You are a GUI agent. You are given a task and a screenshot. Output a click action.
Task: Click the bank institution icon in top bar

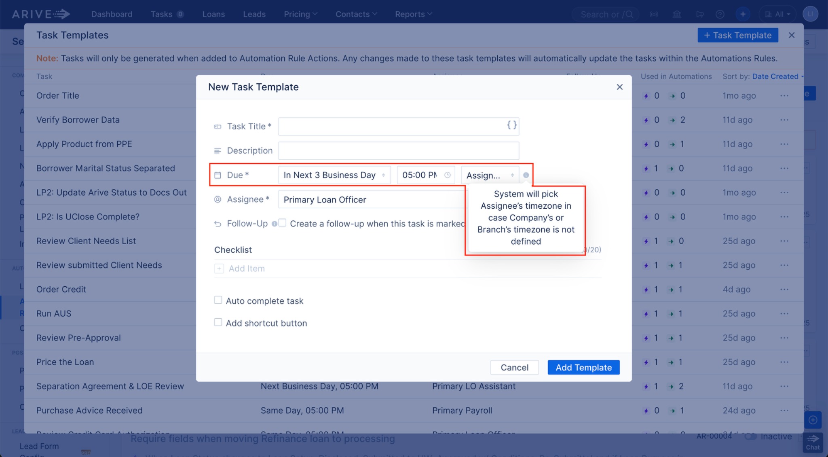(x=677, y=14)
